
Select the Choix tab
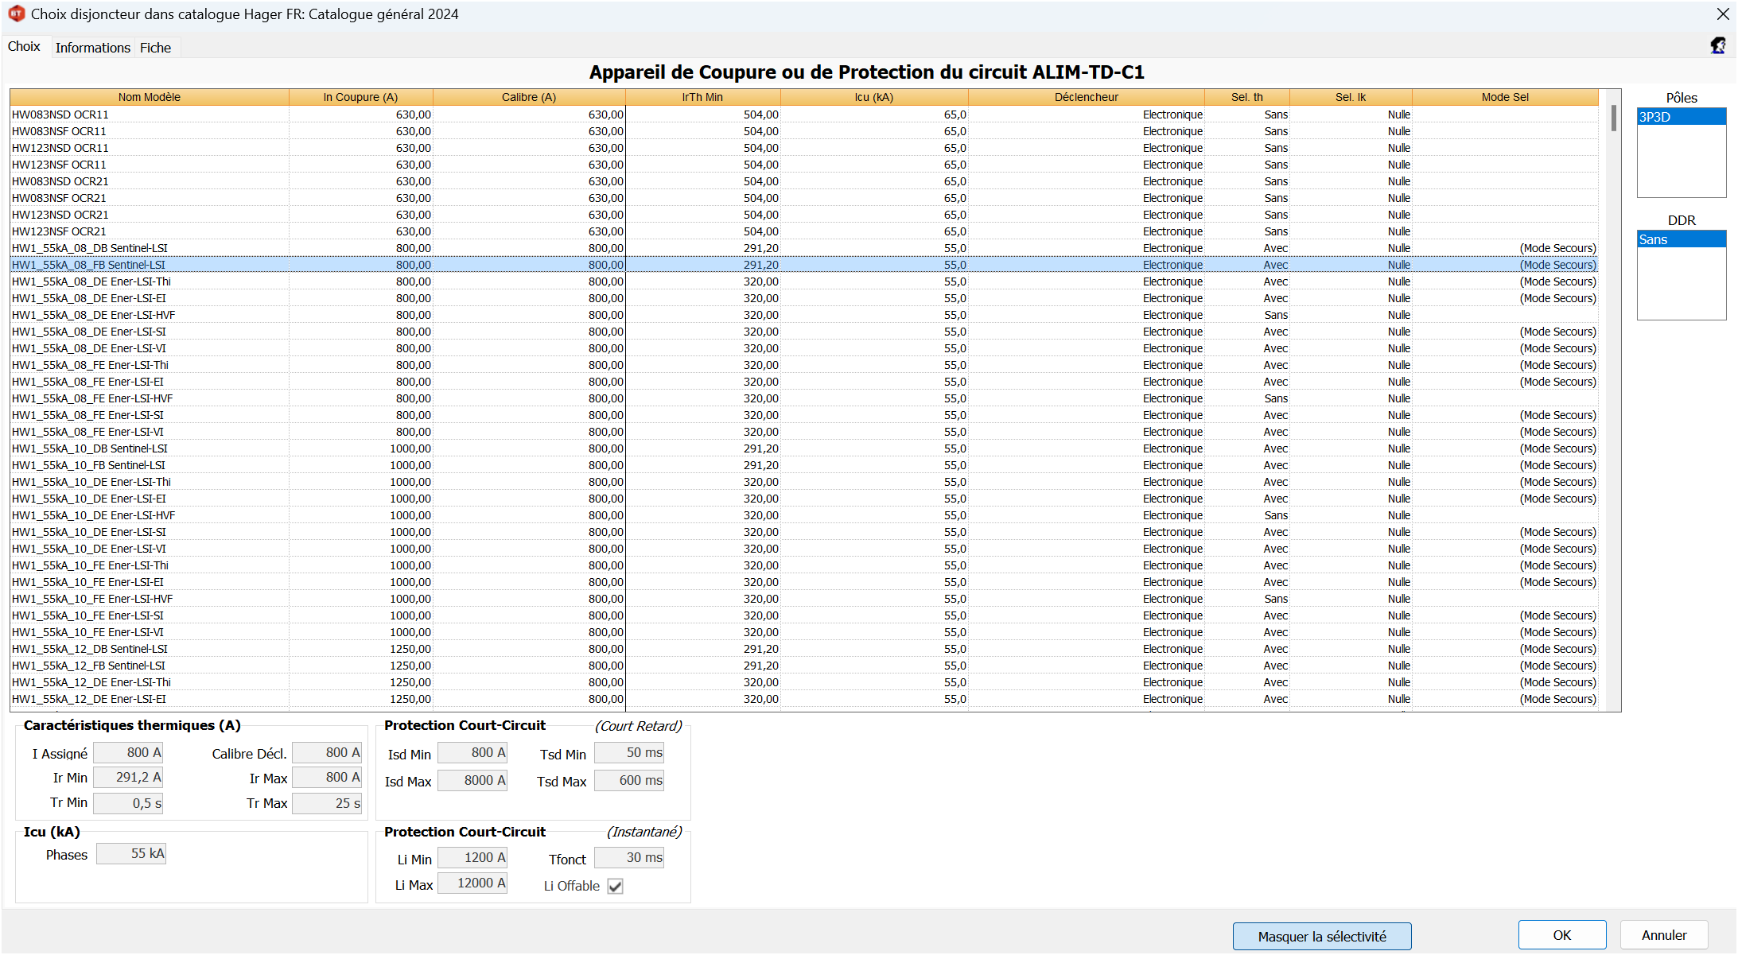tap(24, 46)
